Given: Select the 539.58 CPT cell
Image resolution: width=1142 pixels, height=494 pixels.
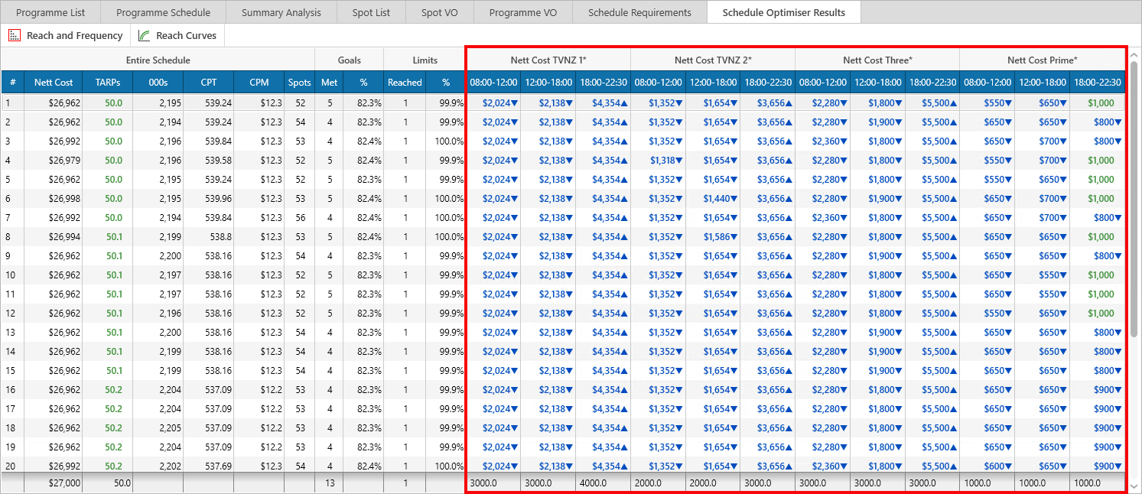Looking at the screenshot, I should pyautogui.click(x=208, y=161).
